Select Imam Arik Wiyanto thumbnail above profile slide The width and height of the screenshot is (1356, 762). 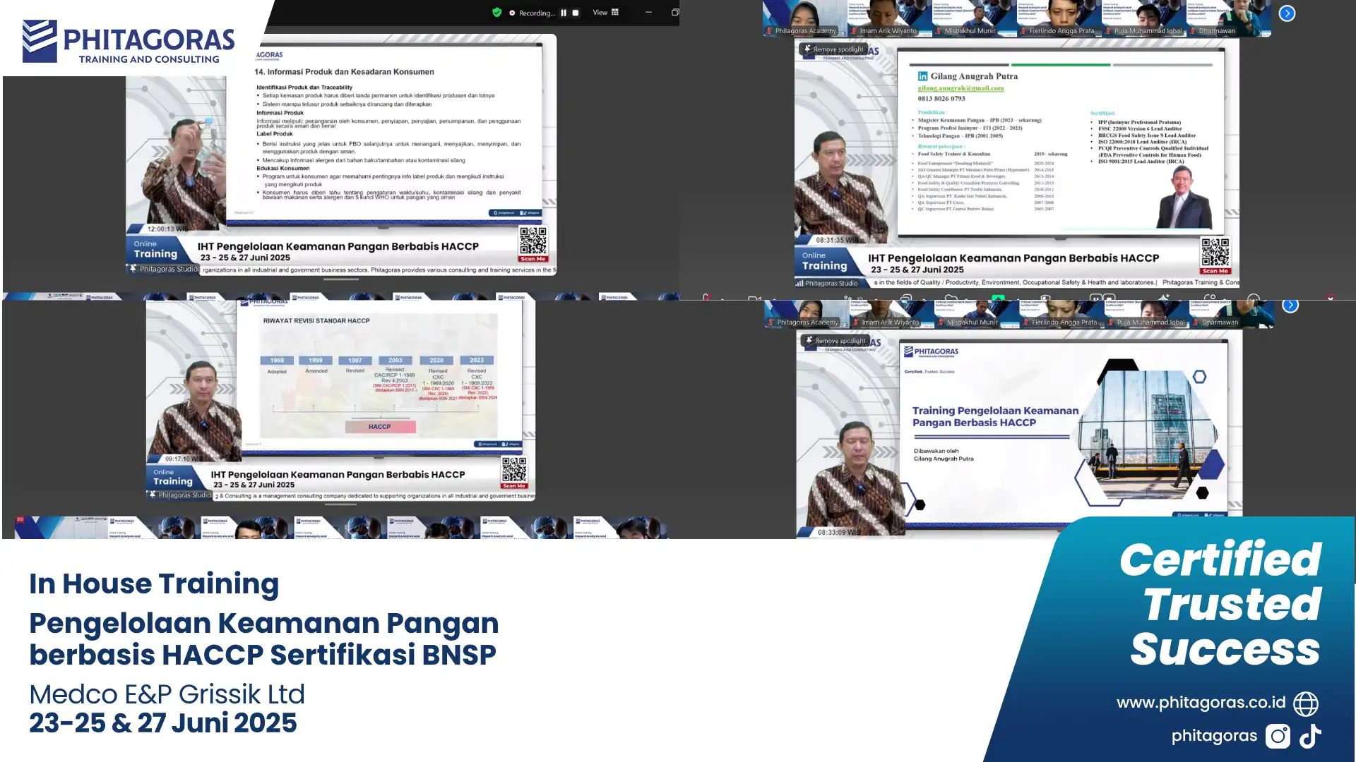pos(889,18)
